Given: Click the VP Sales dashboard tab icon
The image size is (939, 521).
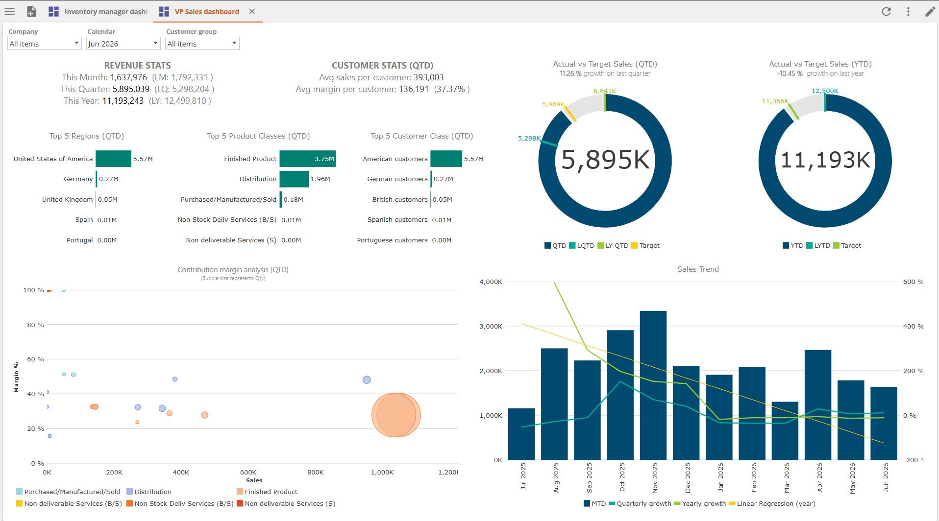Looking at the screenshot, I should [x=164, y=11].
